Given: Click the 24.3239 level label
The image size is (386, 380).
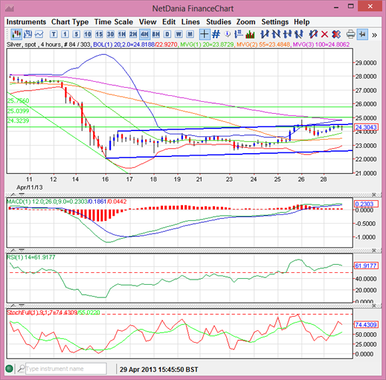Looking at the screenshot, I should tap(18, 121).
